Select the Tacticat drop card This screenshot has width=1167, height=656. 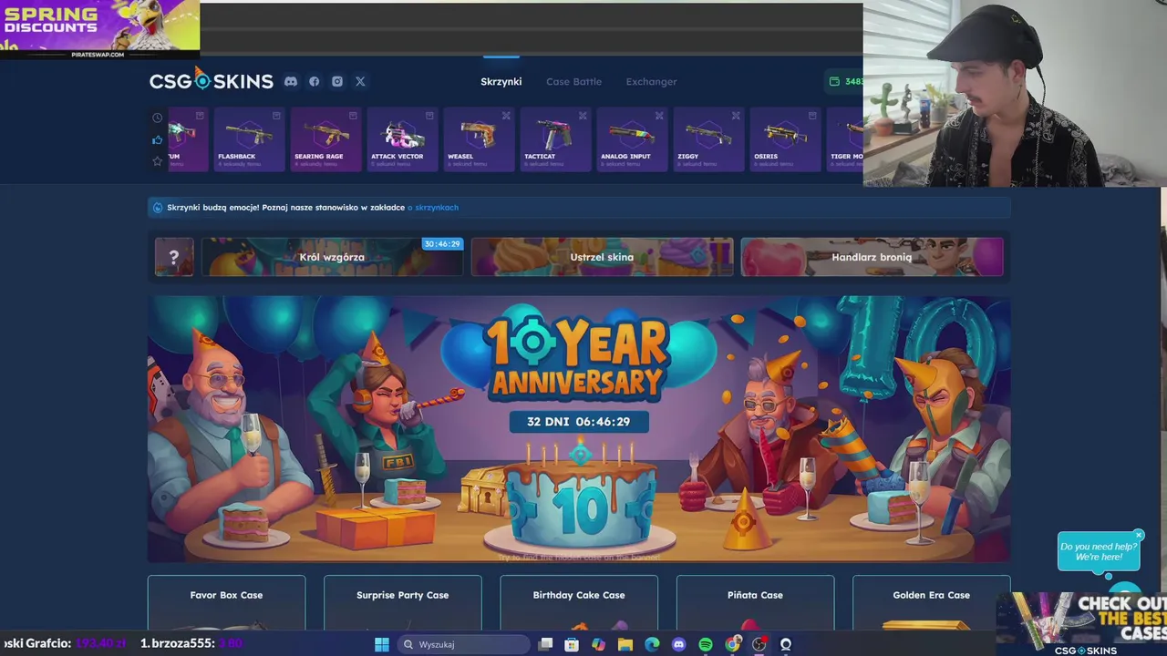coord(556,139)
